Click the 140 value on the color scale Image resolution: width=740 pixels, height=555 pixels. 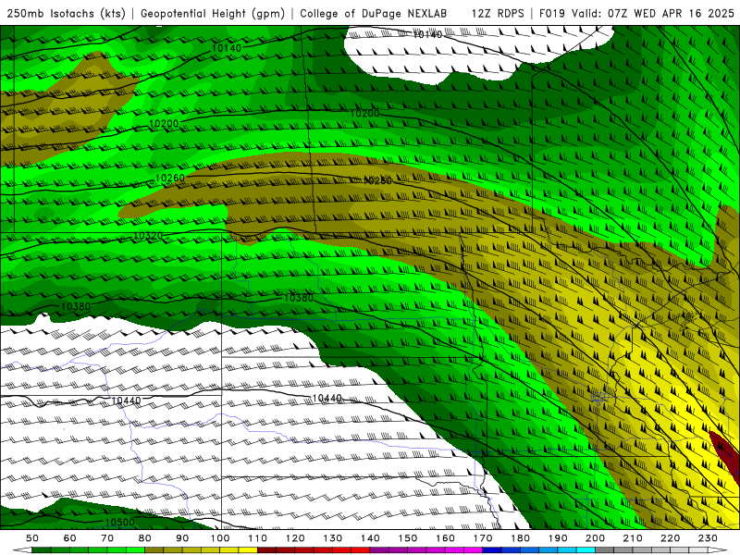coord(371,538)
